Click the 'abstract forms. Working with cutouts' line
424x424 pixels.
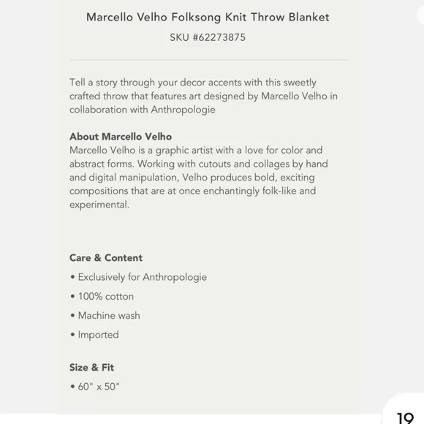(199, 164)
